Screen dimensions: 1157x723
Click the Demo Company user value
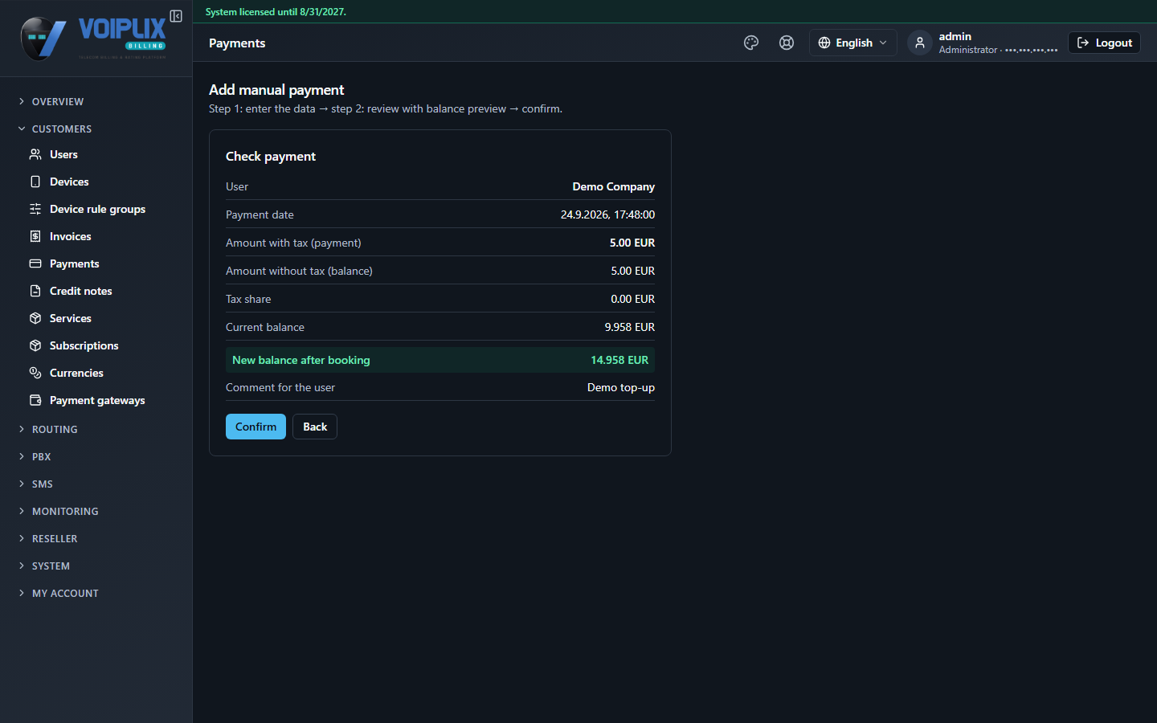tap(614, 186)
